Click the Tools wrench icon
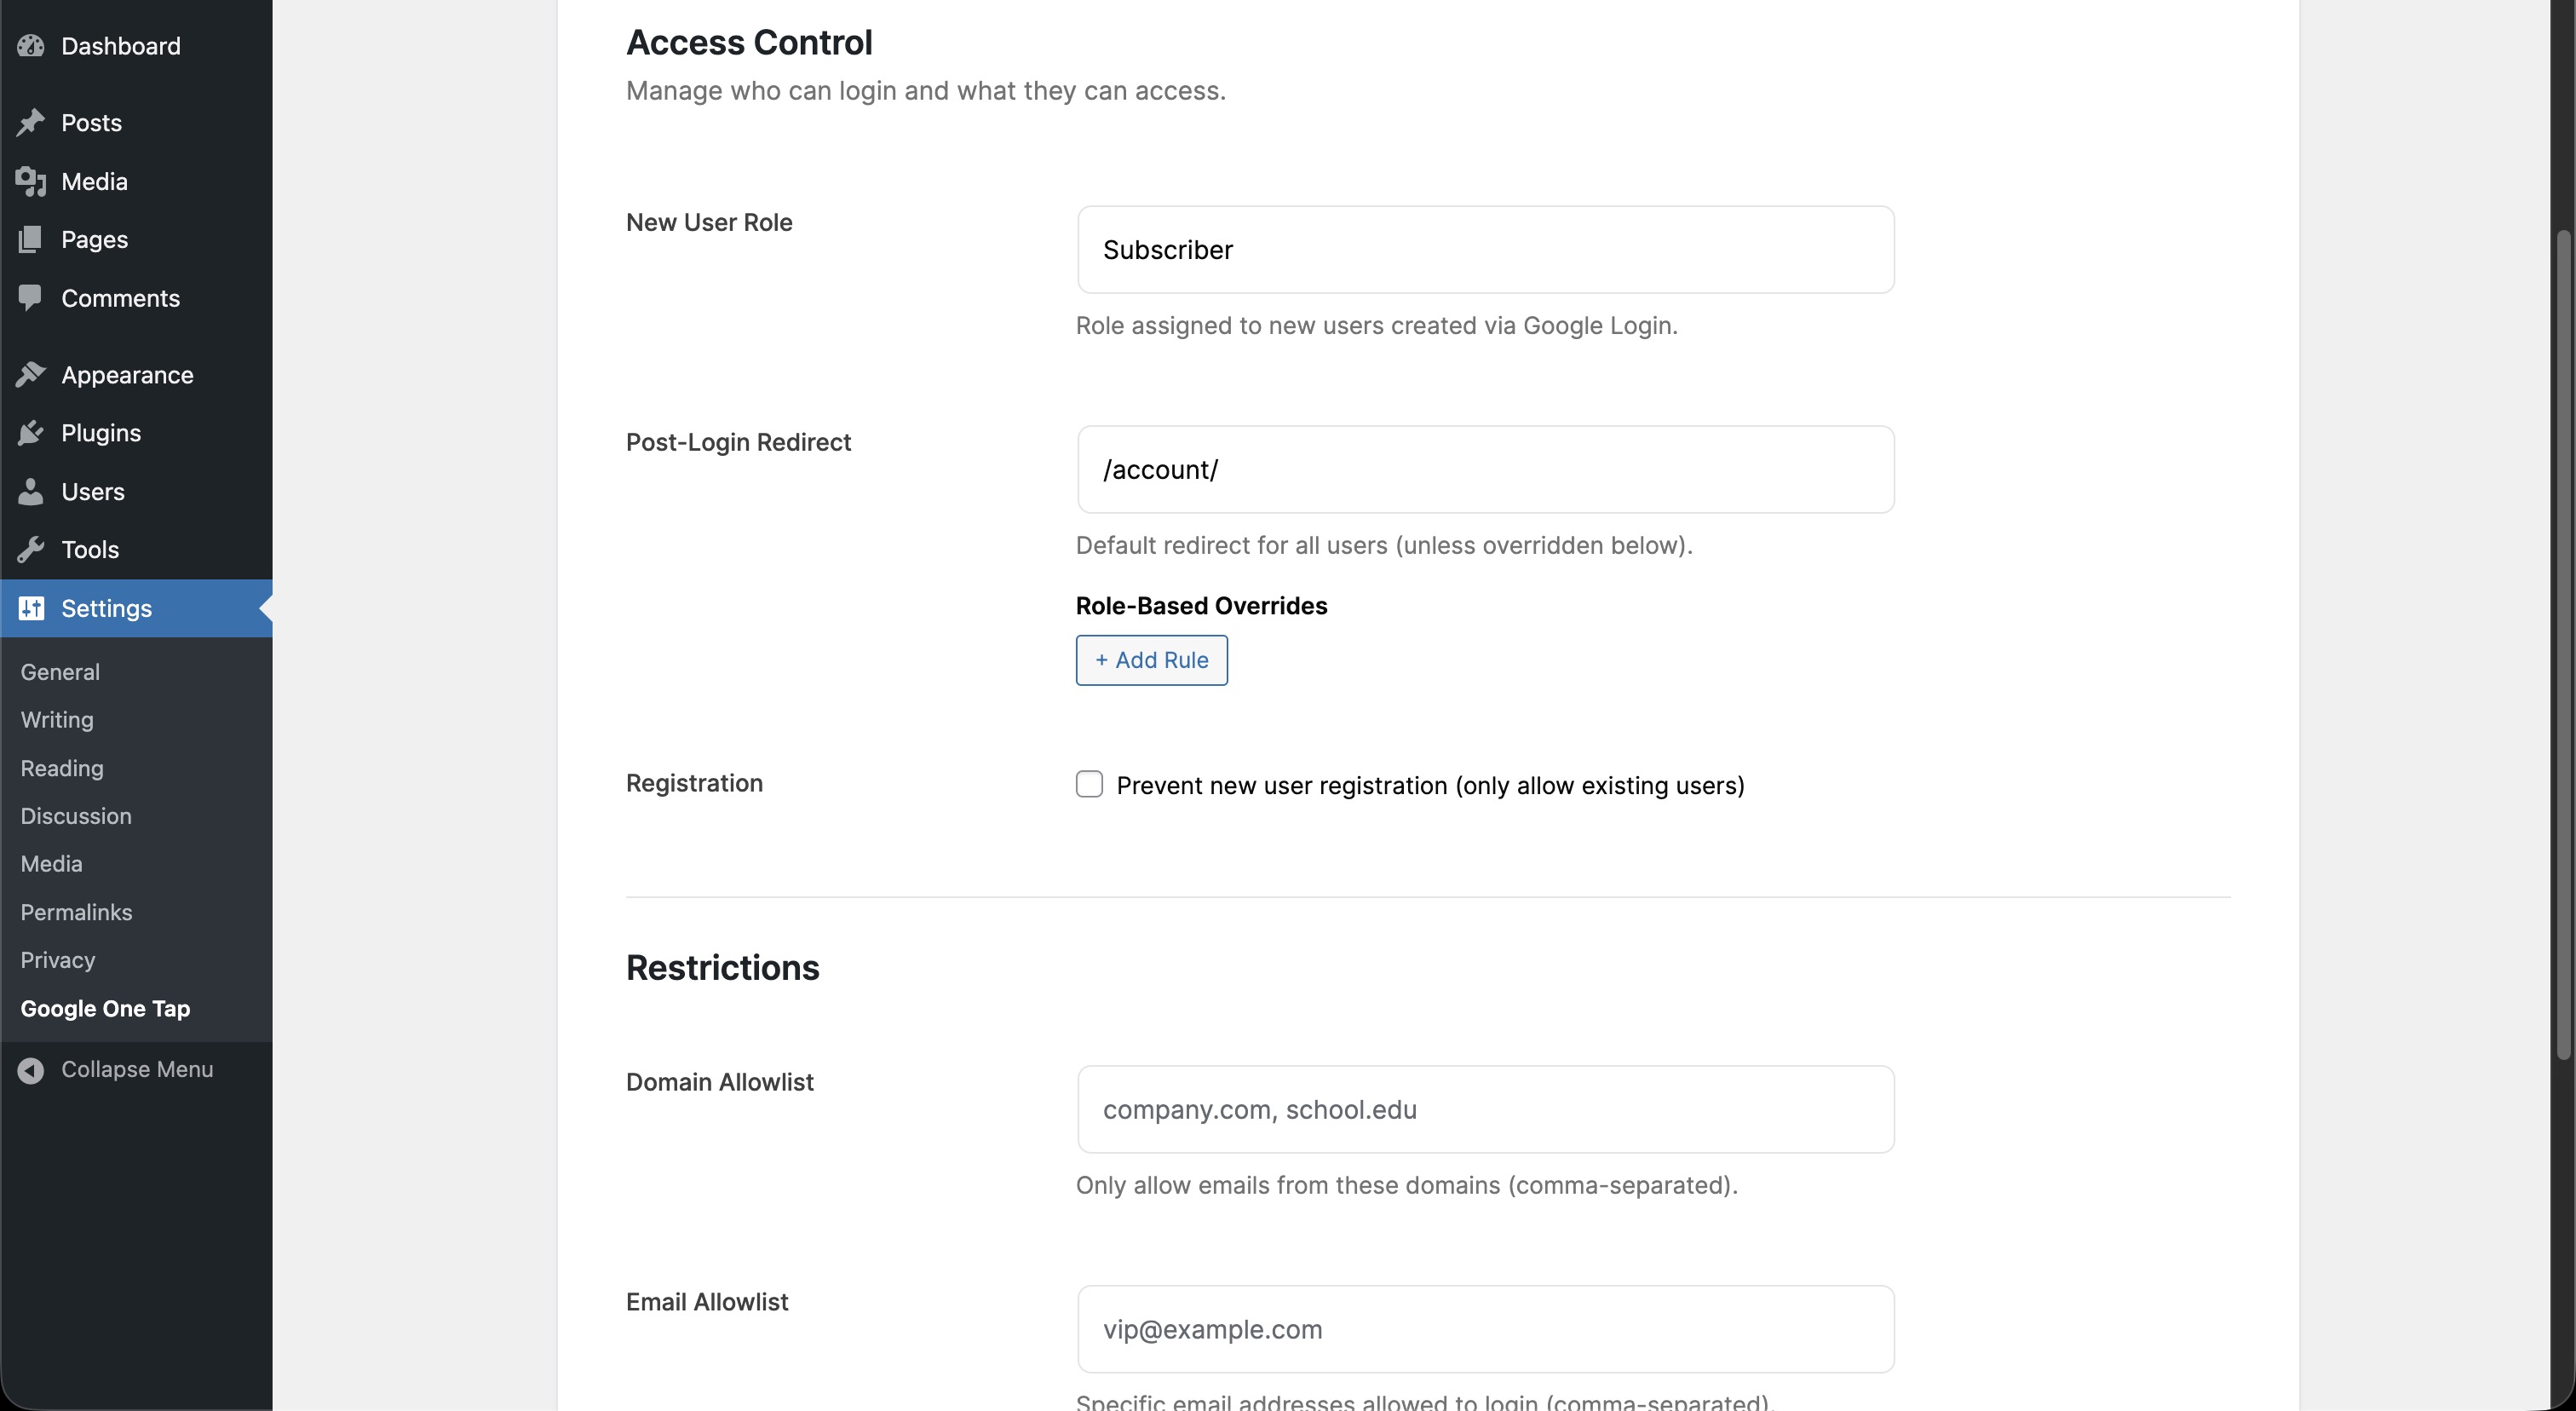2576x1411 pixels. [x=31, y=549]
